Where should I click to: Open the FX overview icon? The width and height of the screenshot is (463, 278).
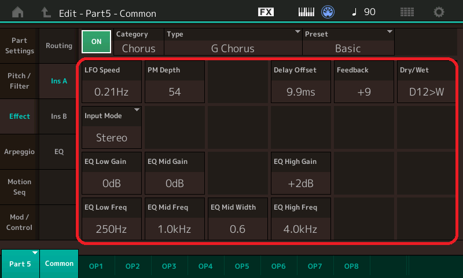[266, 12]
